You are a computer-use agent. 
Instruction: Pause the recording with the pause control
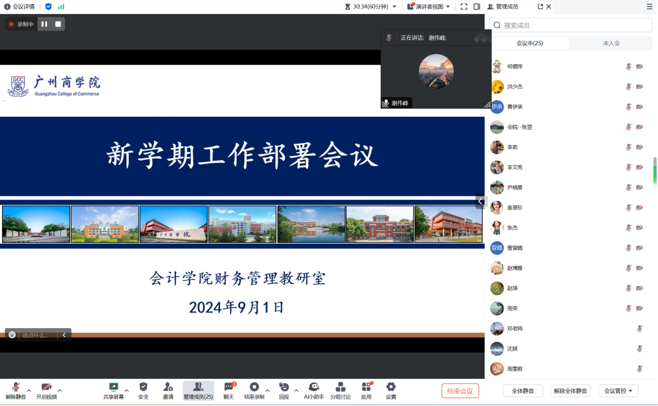tap(44, 23)
